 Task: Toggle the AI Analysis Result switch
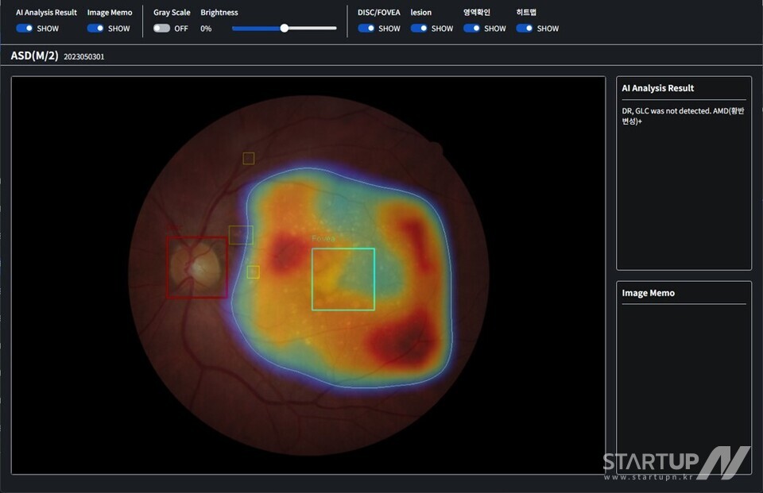(25, 29)
